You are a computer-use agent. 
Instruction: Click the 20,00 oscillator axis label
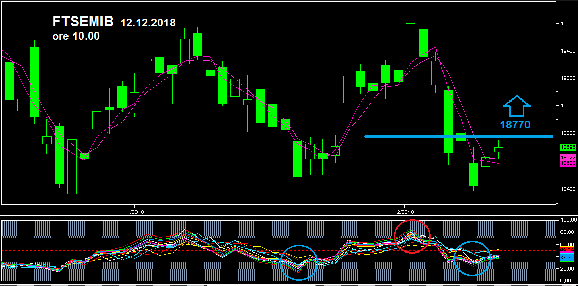point(568,268)
